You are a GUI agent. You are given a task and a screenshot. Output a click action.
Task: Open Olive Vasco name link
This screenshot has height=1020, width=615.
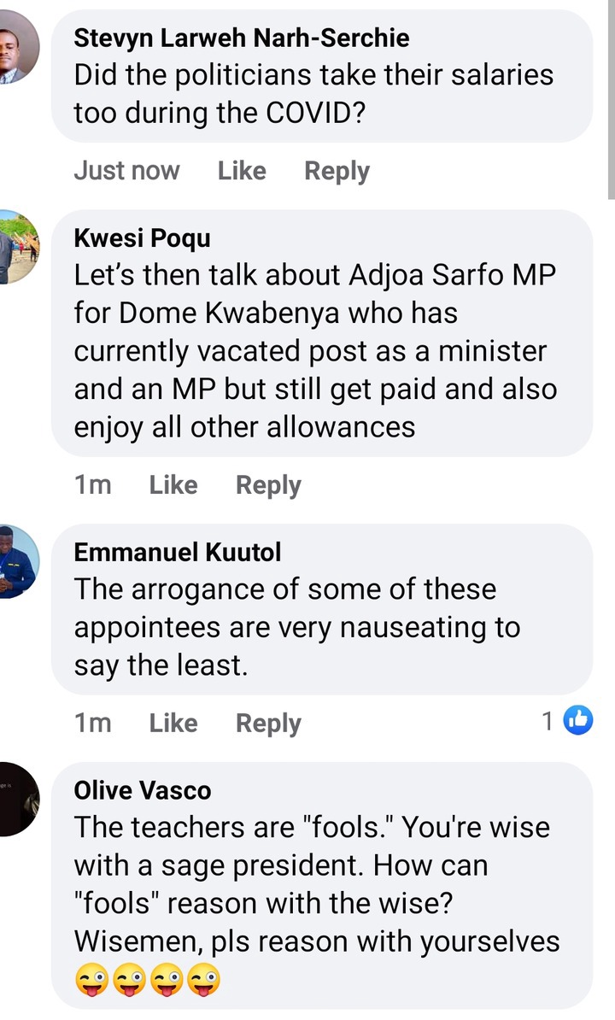click(x=143, y=790)
